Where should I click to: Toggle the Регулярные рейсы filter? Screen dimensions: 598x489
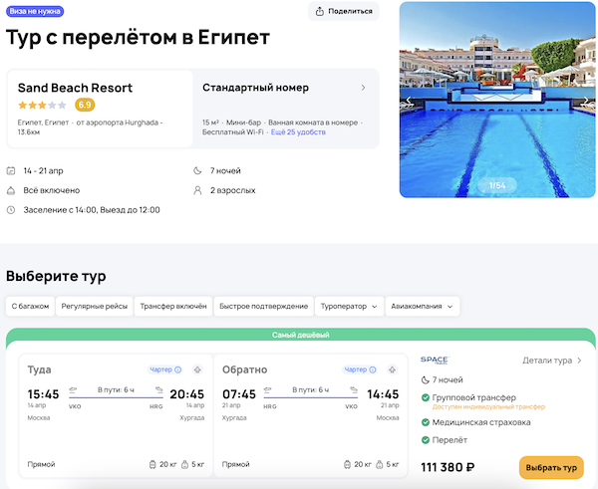tap(94, 307)
